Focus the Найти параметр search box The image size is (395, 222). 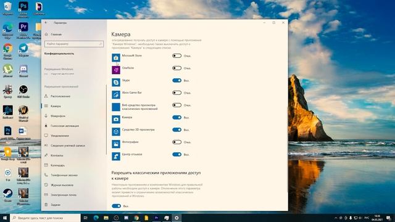(x=74, y=44)
